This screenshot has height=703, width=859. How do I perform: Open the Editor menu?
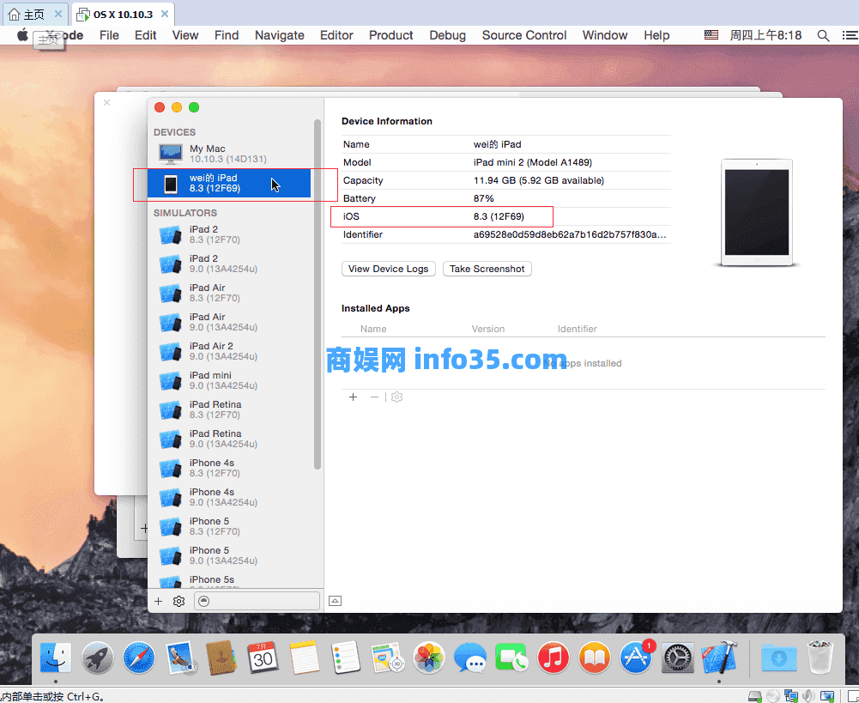click(x=336, y=35)
